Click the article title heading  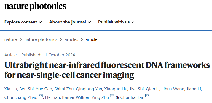[107, 70]
